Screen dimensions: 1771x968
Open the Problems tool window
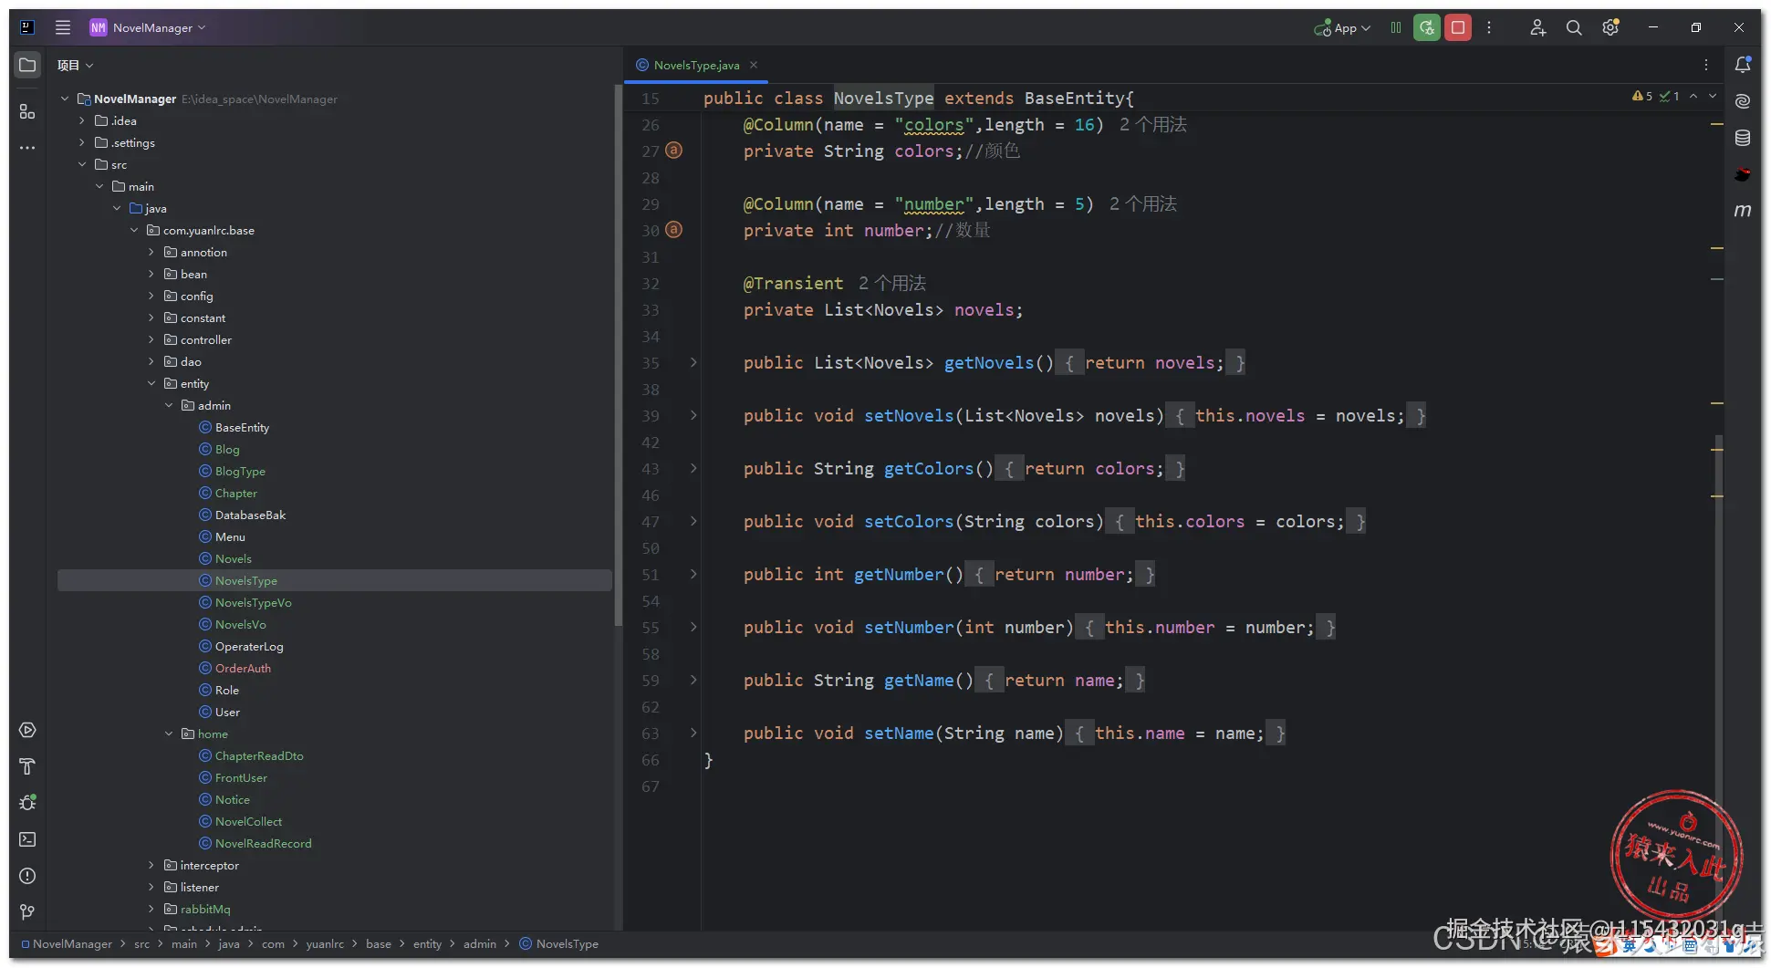(27, 876)
